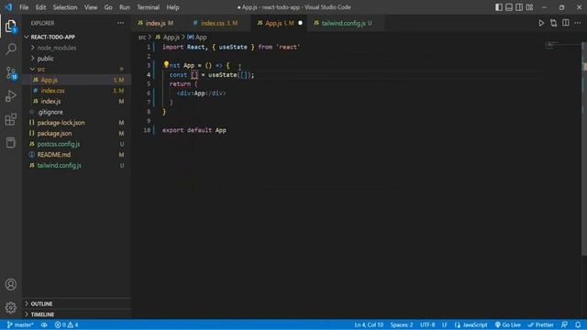This screenshot has height=330, width=587.
Task: Click Go Live in status bar
Action: [x=507, y=324]
